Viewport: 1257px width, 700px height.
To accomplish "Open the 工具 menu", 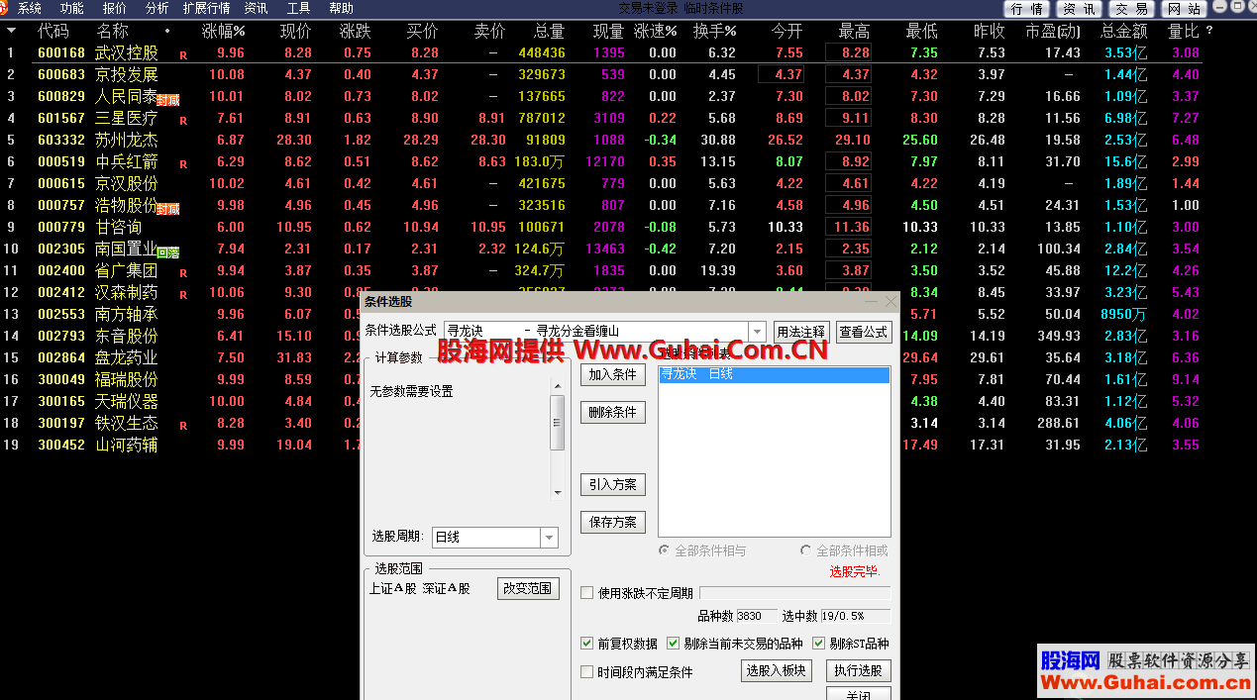I will click(298, 8).
